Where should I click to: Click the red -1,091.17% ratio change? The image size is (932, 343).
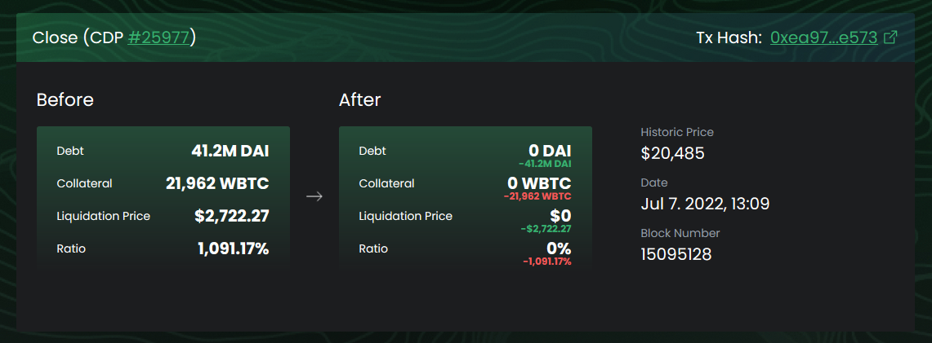click(x=546, y=262)
